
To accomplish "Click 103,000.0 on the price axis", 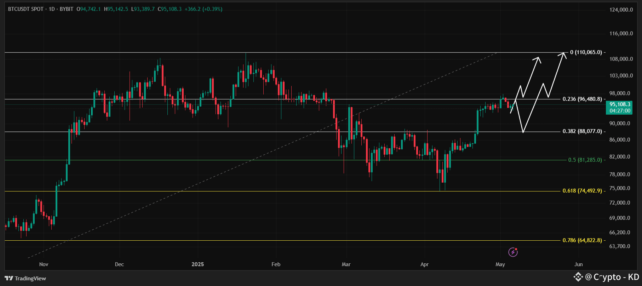I will 621,75.
